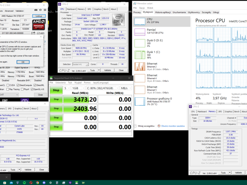Select CPU graph thumbnail in Task Manager sidebar

(140, 22)
